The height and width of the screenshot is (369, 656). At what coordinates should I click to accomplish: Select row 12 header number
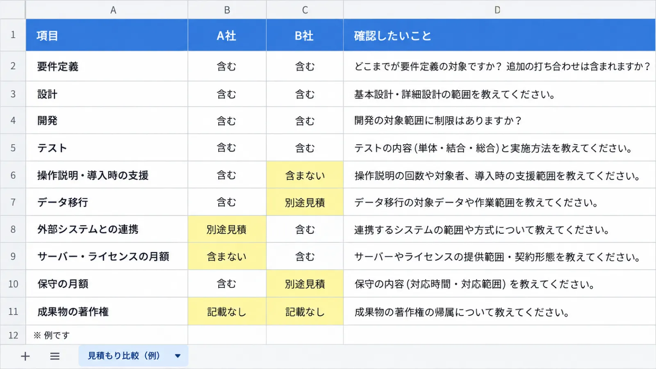13,335
